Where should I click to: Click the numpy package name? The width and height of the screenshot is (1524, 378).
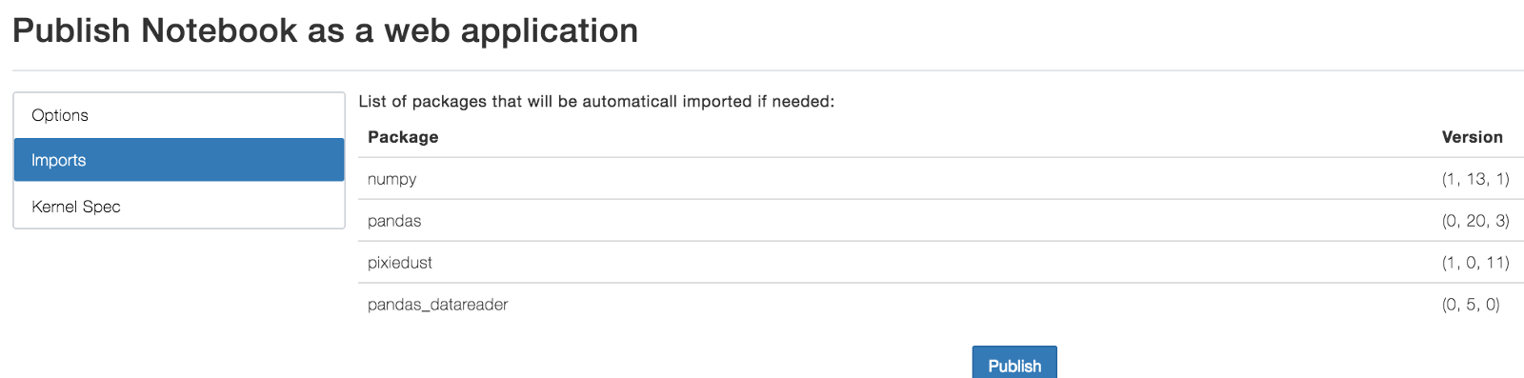[392, 179]
